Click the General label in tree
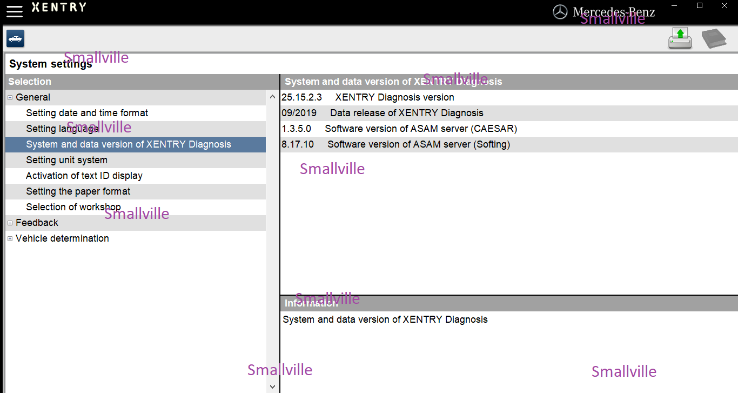The image size is (738, 393). pos(33,97)
